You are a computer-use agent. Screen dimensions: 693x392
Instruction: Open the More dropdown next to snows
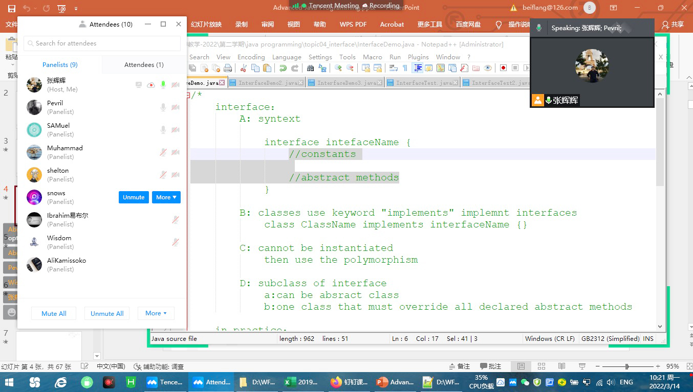[x=166, y=197]
